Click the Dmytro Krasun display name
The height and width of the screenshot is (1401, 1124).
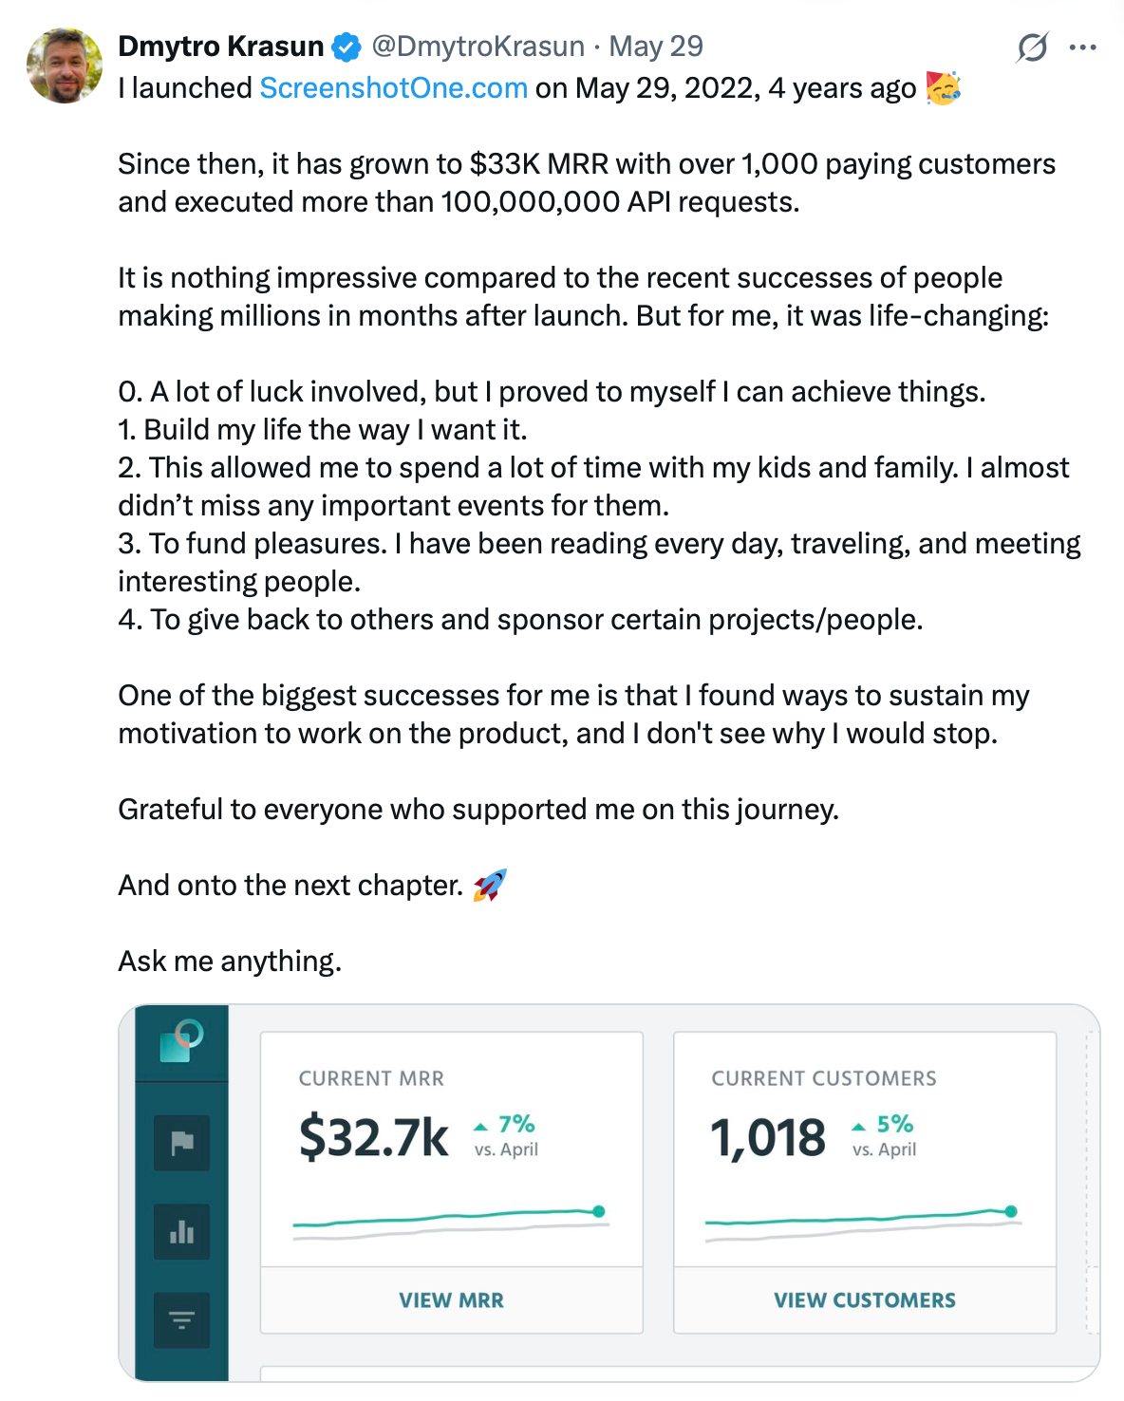(x=221, y=47)
